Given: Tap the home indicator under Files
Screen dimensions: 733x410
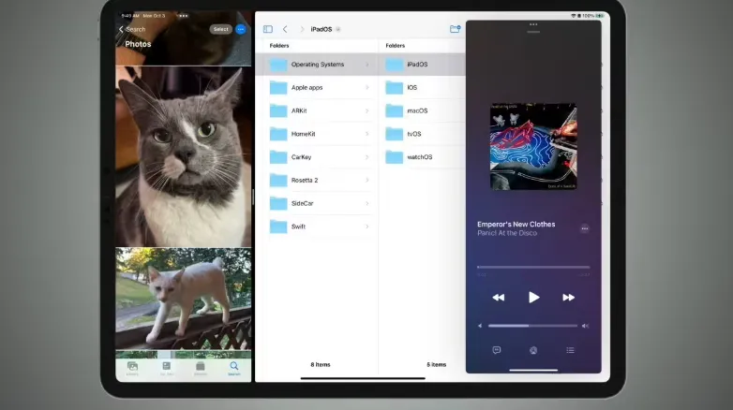Looking at the screenshot, I should 363,378.
